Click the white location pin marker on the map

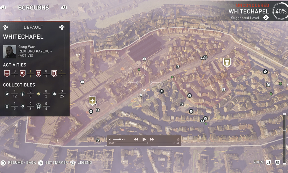(141, 95)
